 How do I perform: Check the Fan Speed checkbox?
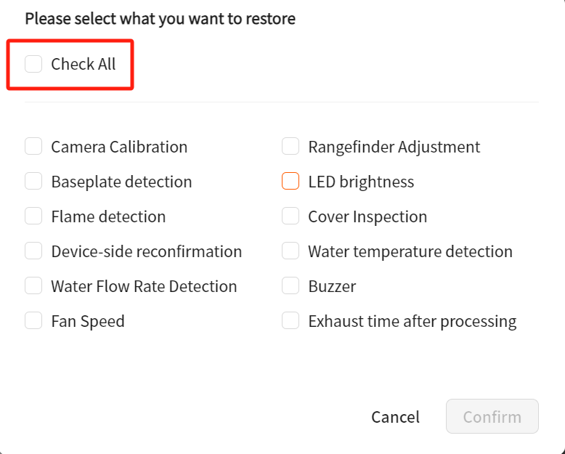pyautogui.click(x=33, y=321)
